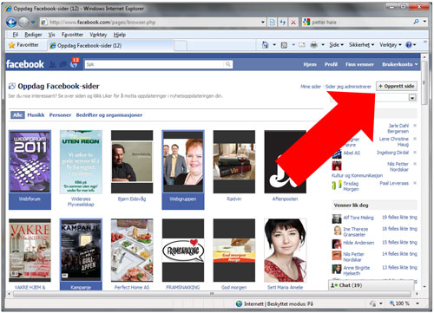Image resolution: width=434 pixels, height=313 pixels.
Task: Click the Opprett side button
Action: [397, 86]
